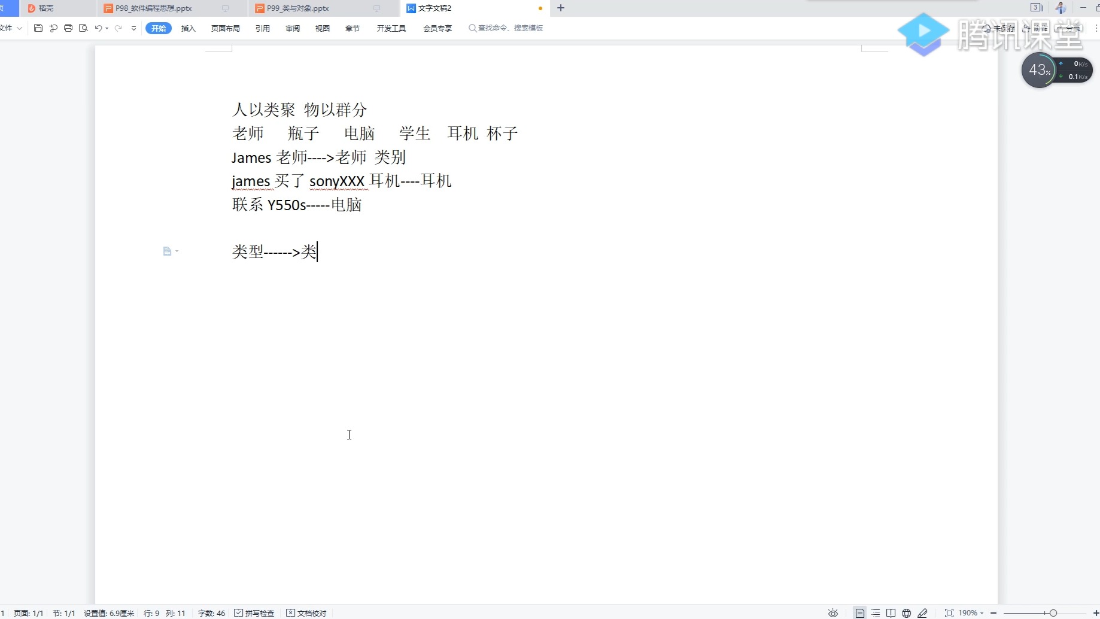
Task: Click the Redo arrow icon
Action: pyautogui.click(x=118, y=28)
